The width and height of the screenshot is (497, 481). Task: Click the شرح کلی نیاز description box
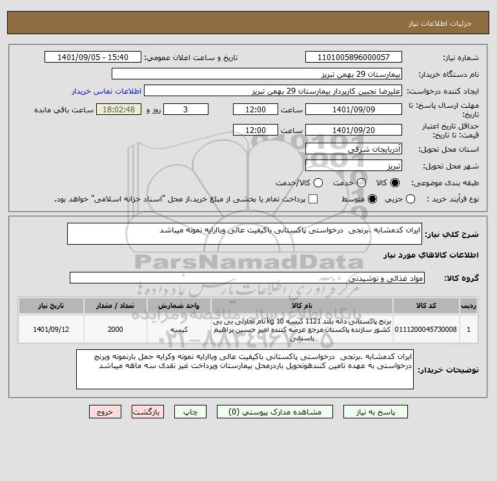tap(245, 234)
